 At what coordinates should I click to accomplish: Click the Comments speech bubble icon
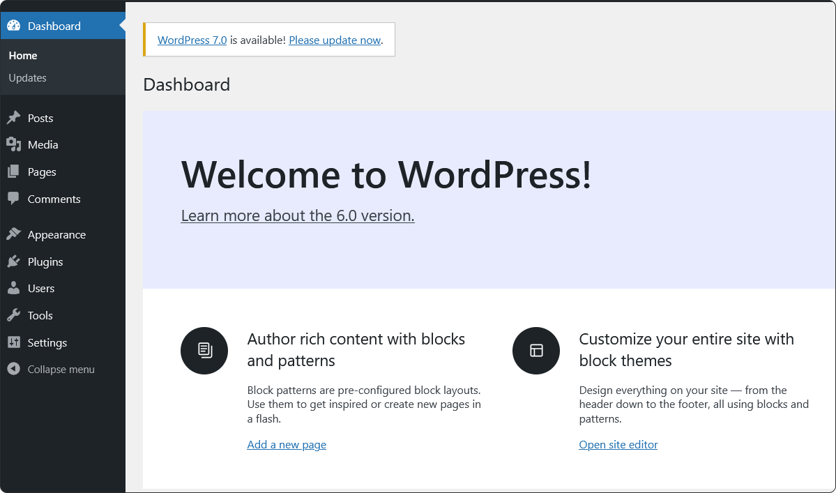[14, 199]
